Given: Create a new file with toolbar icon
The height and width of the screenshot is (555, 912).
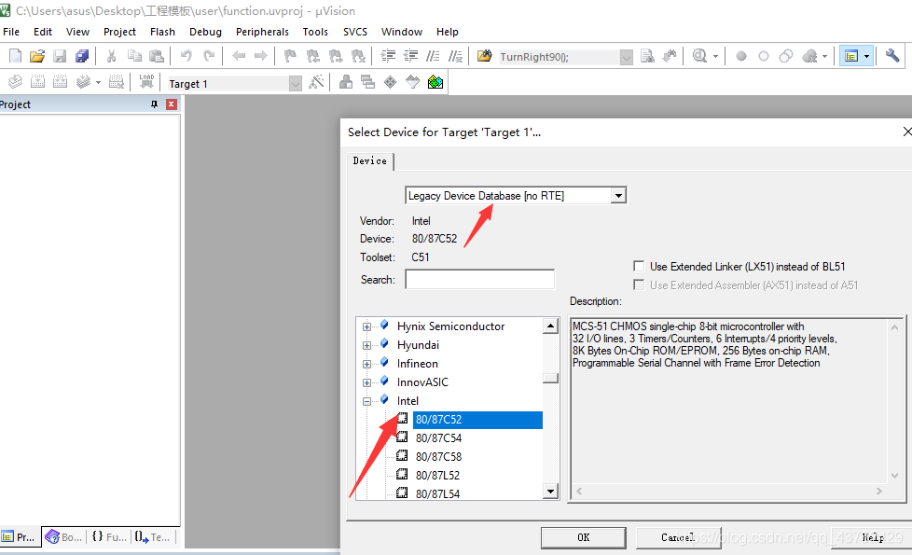Looking at the screenshot, I should tap(15, 56).
